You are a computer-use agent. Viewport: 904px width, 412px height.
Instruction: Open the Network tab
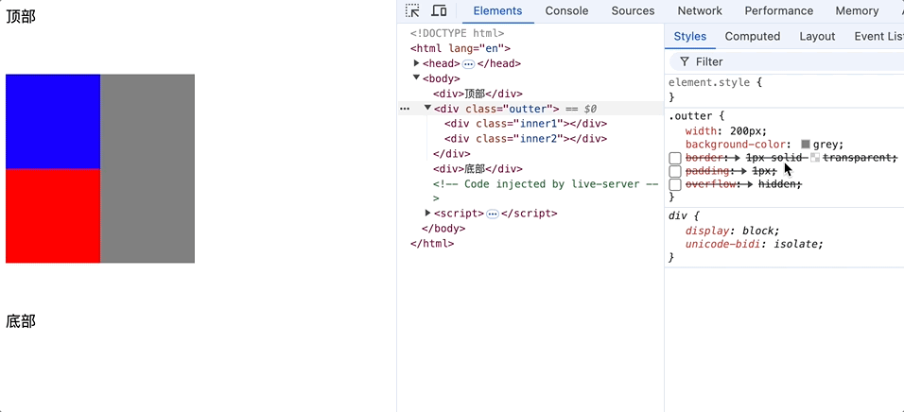point(700,11)
